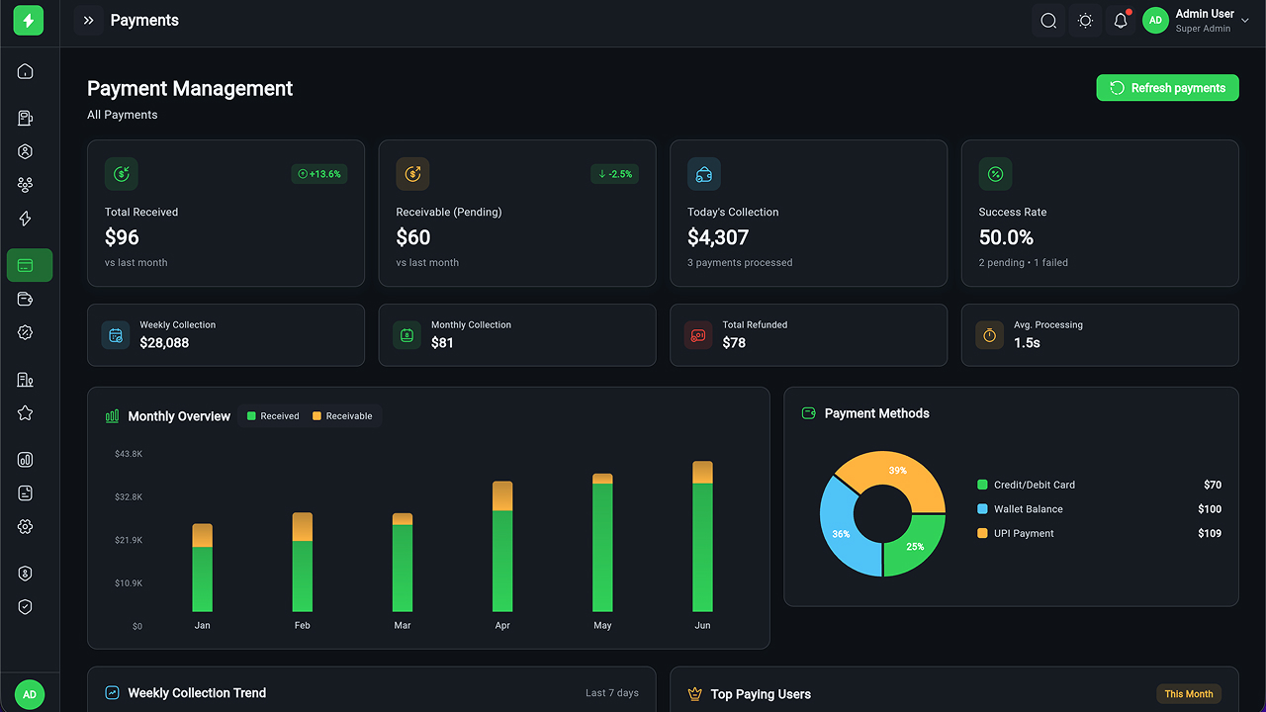
Task: Toggle light/dark theme sun icon
Action: pyautogui.click(x=1085, y=20)
